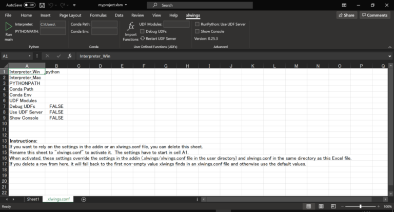Click the Redo icon in title bar
Screen dimensions: 394x212
pos(62,5)
